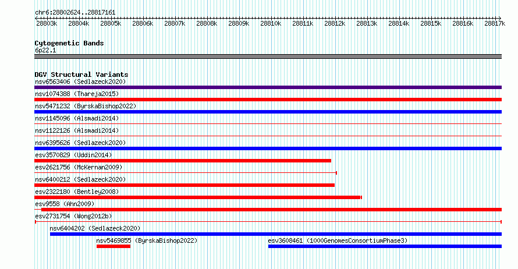518x269 pixels.
Task: Open the nsv1074388 (Thareja2015) label
Action: click(x=77, y=94)
